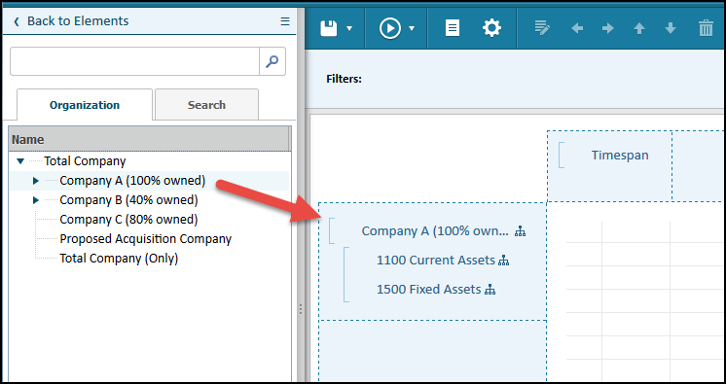Image resolution: width=726 pixels, height=384 pixels.
Task: Click the edit pencil list icon
Action: click(x=542, y=28)
